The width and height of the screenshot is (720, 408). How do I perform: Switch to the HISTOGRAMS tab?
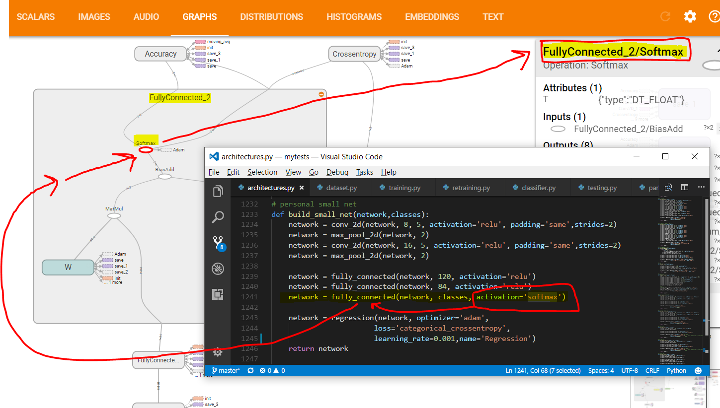[354, 17]
